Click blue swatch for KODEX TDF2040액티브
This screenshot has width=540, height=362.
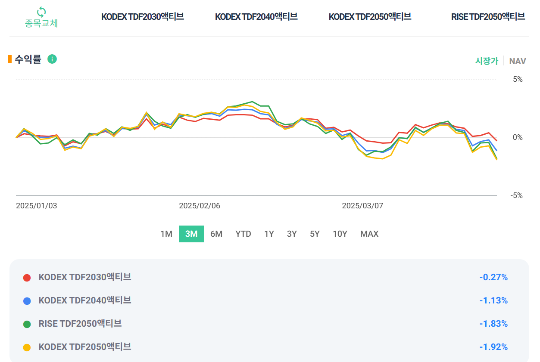[x=27, y=301]
